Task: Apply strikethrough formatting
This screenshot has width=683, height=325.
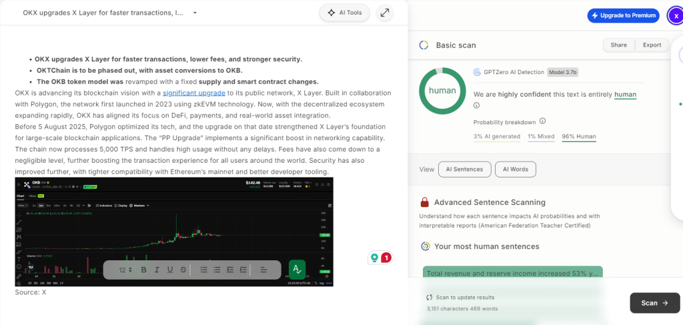Action: pyautogui.click(x=184, y=270)
